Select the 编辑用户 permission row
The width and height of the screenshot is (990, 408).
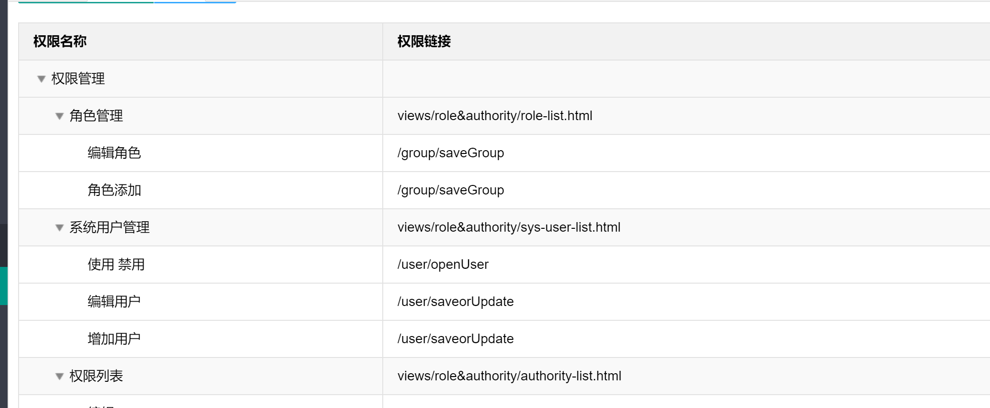click(x=504, y=302)
